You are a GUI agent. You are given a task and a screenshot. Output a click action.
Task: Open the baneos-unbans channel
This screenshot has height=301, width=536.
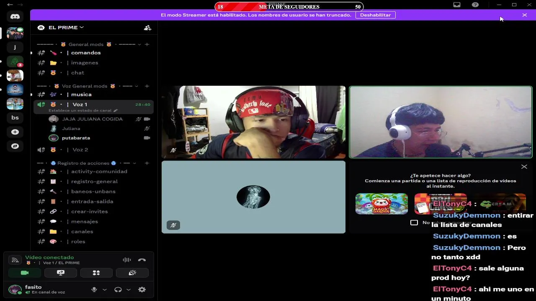(93, 191)
